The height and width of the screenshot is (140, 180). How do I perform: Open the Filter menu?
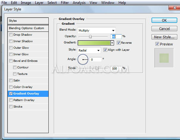[x=65, y=3]
